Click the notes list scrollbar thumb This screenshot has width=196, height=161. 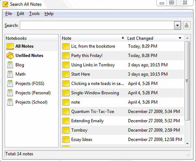187,81
